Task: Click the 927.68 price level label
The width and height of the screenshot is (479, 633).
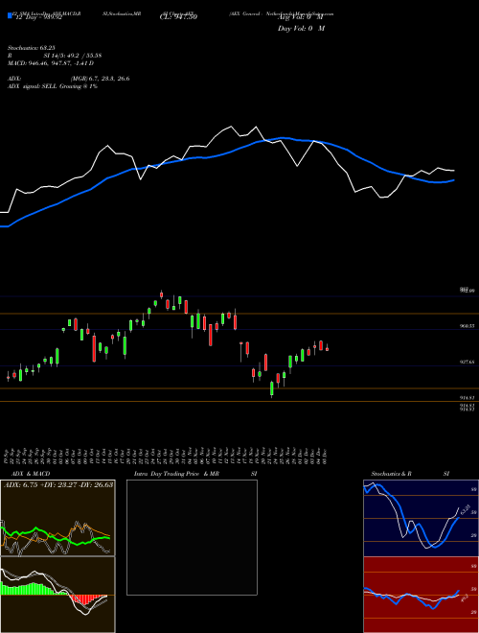Action: (x=467, y=363)
